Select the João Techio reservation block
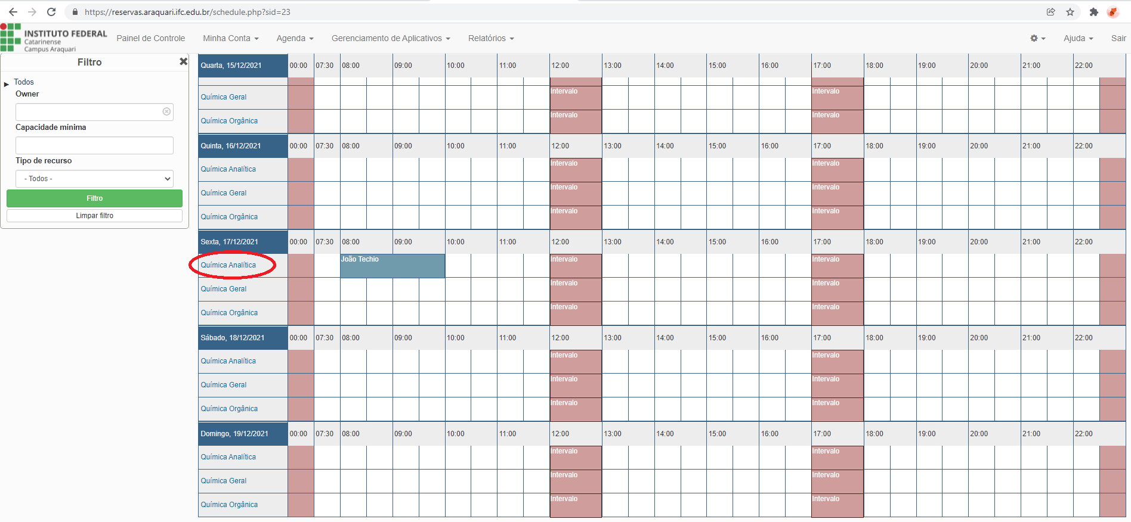 point(392,266)
